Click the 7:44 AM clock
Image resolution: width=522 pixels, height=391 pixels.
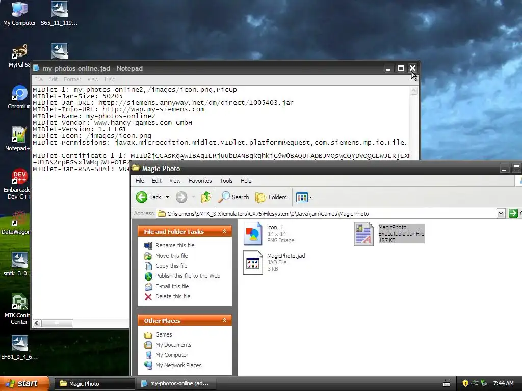click(x=503, y=384)
